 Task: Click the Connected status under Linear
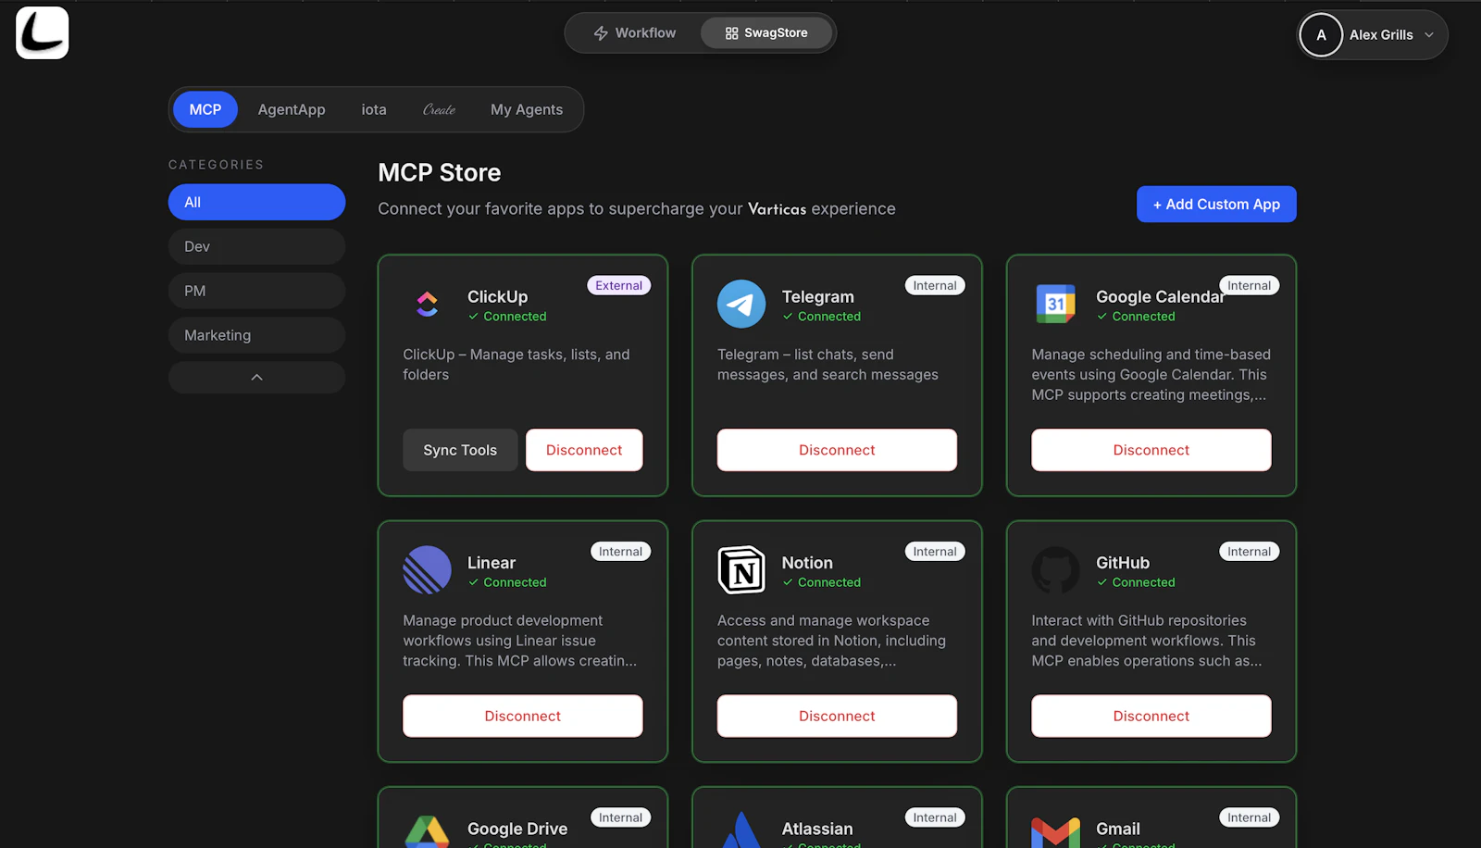(x=507, y=582)
